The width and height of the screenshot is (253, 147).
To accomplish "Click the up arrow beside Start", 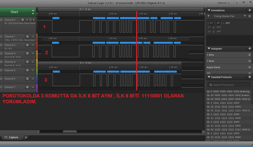I will point(33,11).
